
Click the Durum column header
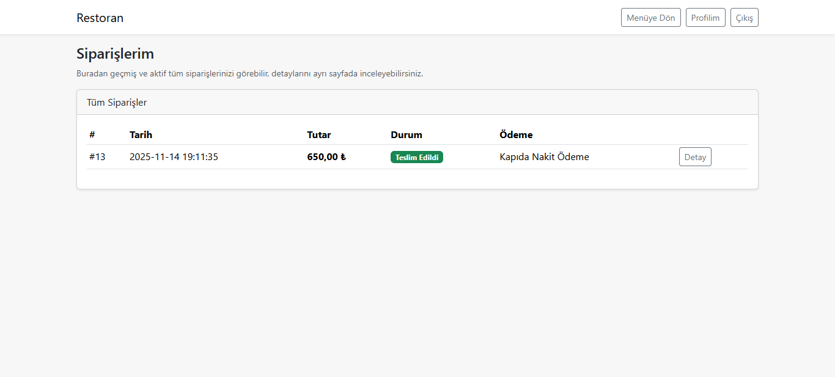point(406,135)
